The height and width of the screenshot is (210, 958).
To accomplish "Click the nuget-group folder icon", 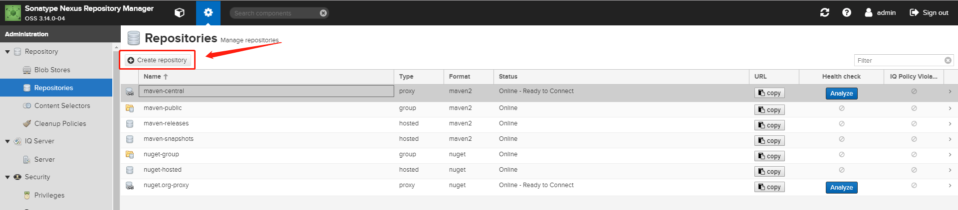I will click(130, 155).
